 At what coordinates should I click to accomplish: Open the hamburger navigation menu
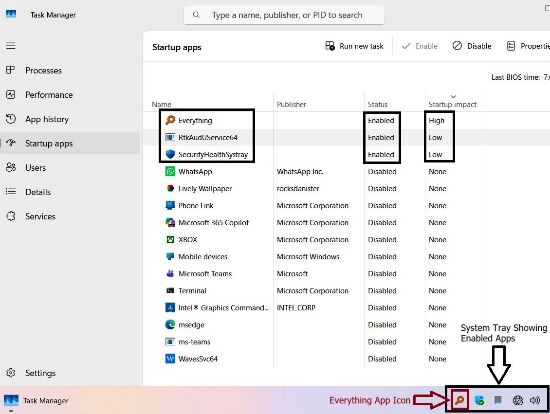pyautogui.click(x=11, y=46)
